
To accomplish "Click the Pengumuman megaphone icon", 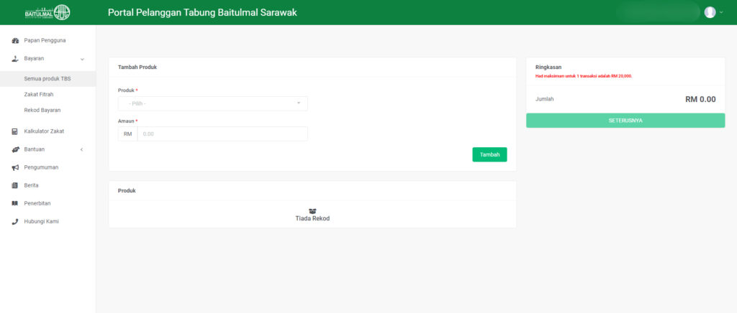I will (14, 167).
